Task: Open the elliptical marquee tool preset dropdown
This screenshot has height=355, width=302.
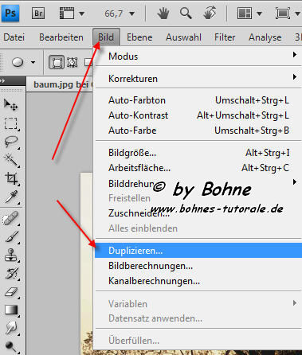Action: pos(33,63)
